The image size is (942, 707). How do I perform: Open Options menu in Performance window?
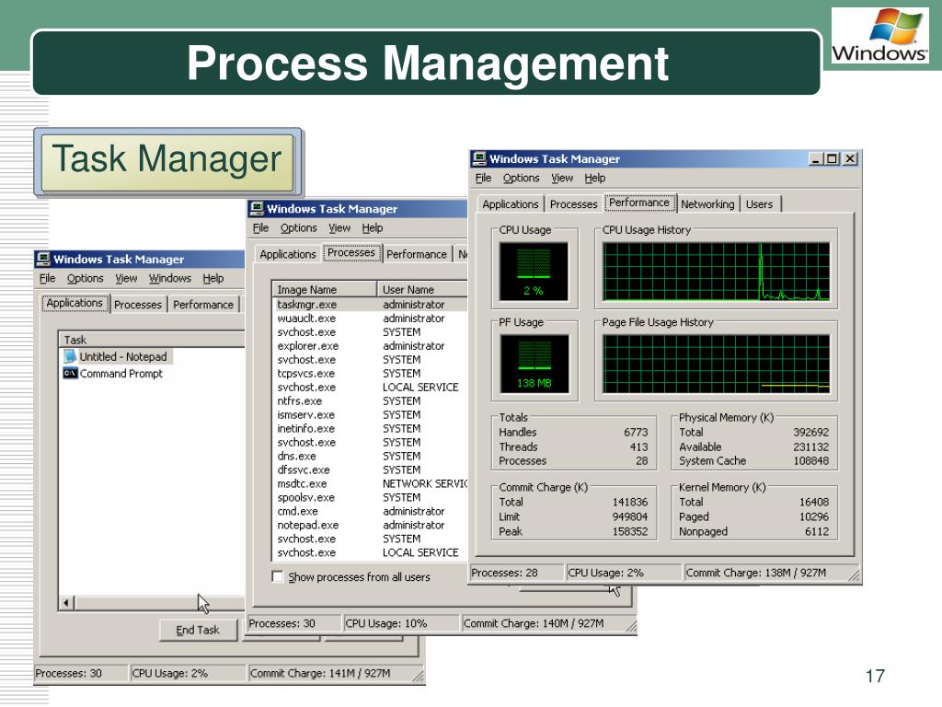(x=521, y=178)
